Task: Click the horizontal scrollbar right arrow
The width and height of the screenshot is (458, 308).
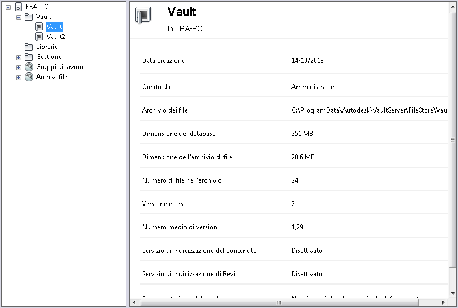Action: (x=445, y=302)
